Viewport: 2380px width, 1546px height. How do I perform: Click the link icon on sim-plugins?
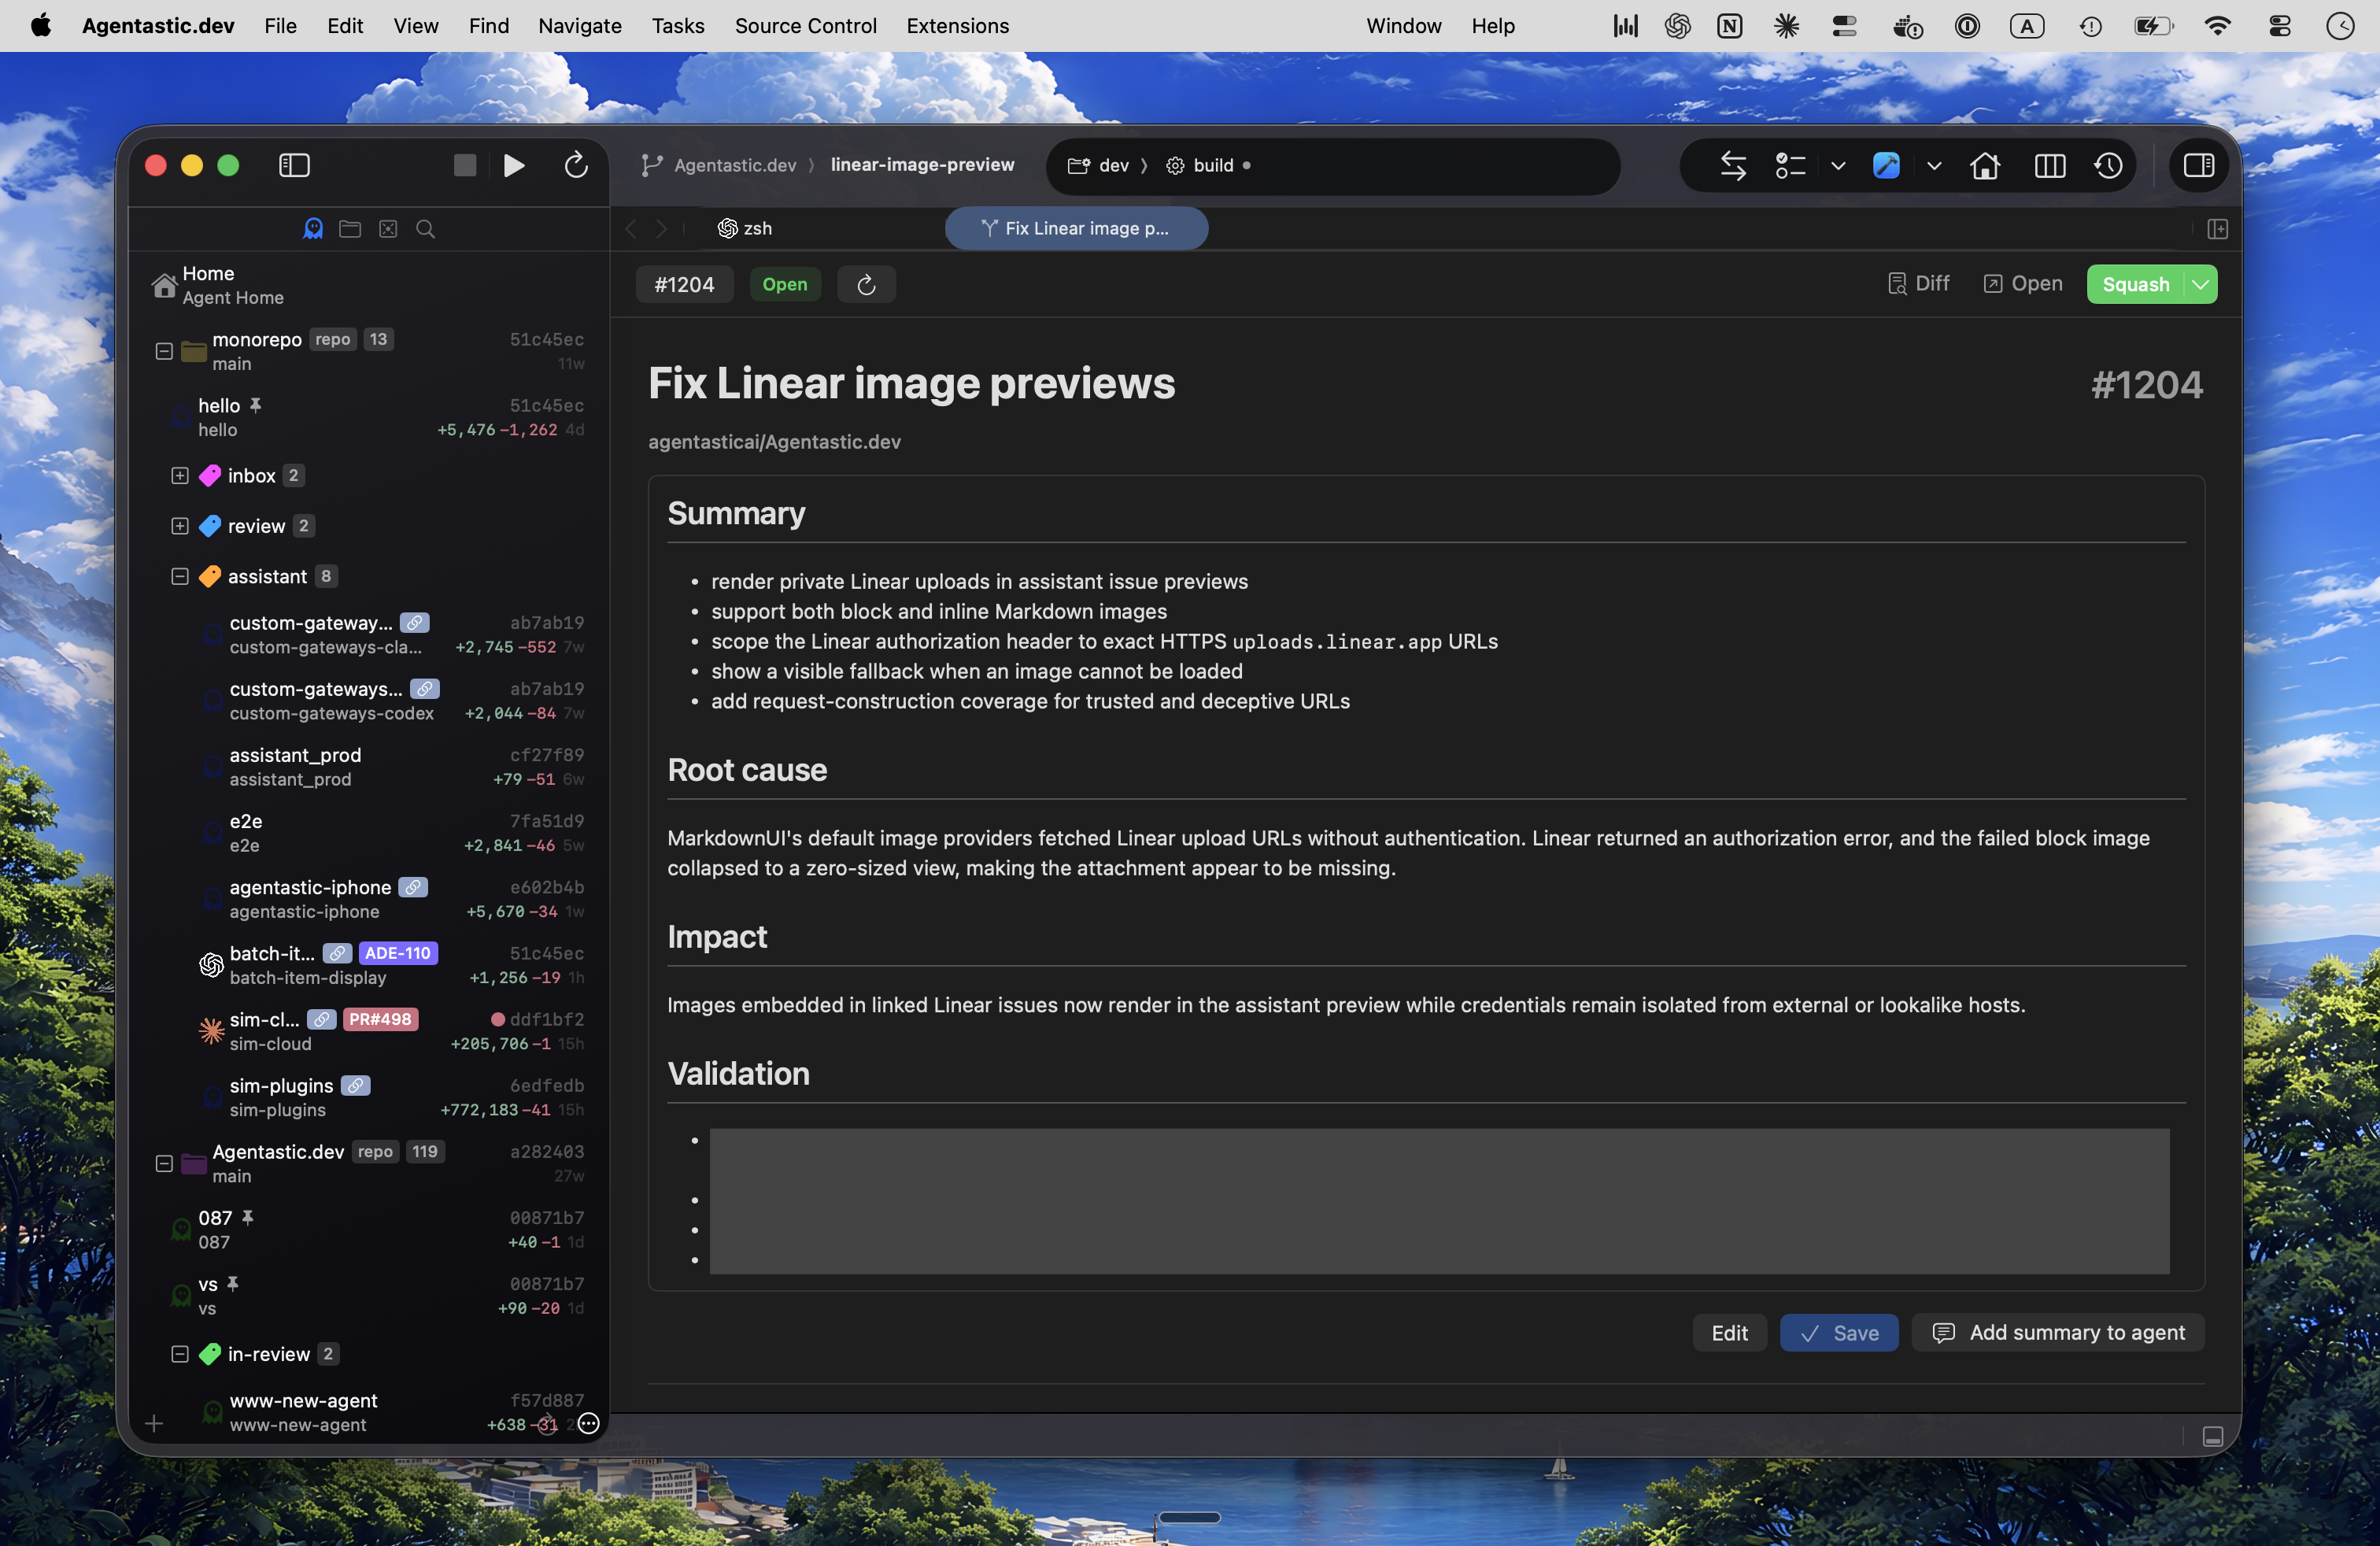tap(355, 1085)
